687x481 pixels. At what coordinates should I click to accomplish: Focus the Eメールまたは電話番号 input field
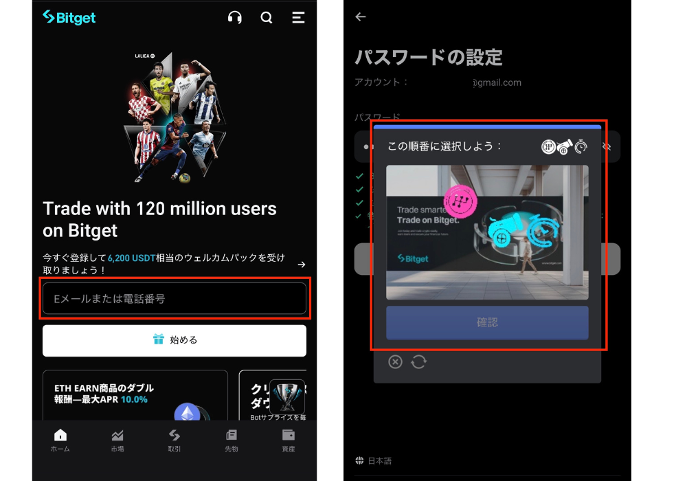pos(174,299)
